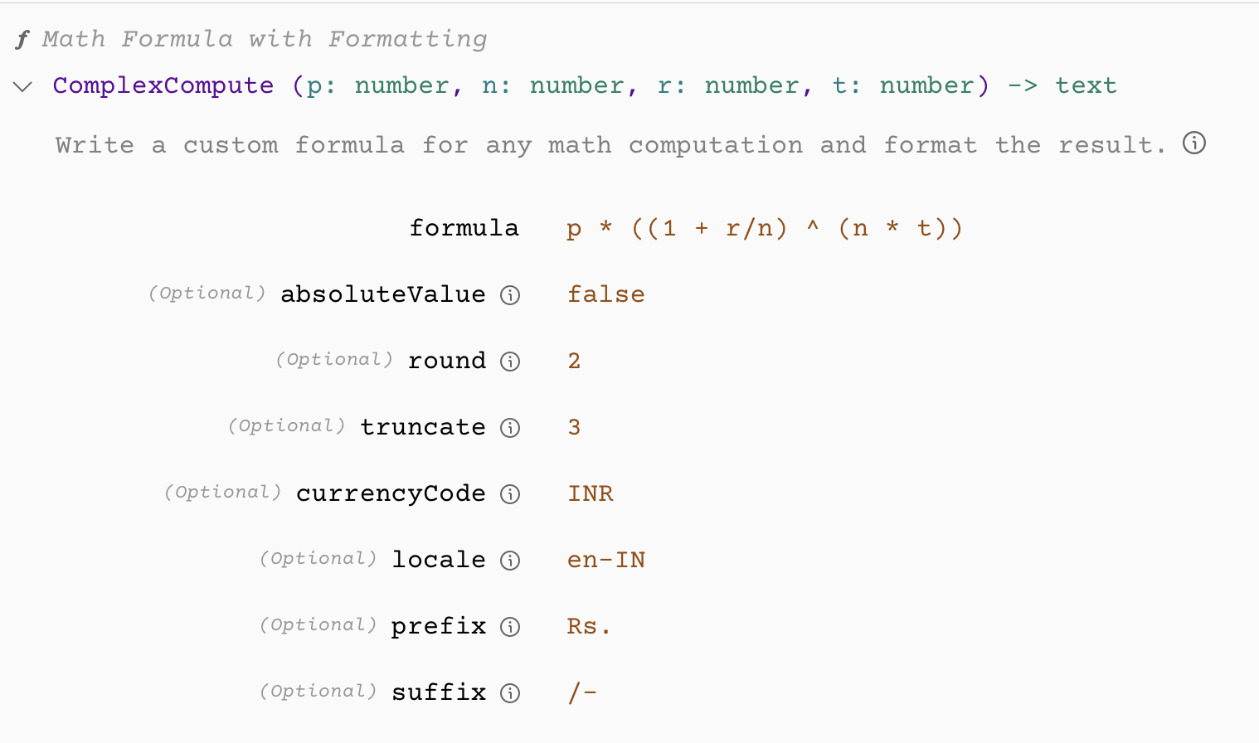Open info for the round parameter
The width and height of the screenshot is (1259, 743).
(511, 362)
